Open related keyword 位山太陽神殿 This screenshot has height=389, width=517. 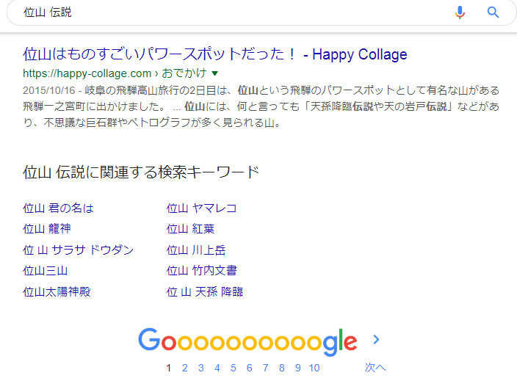tap(57, 291)
